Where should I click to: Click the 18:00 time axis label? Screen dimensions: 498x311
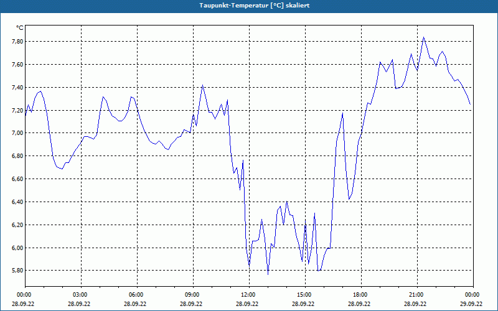pyautogui.click(x=362, y=295)
